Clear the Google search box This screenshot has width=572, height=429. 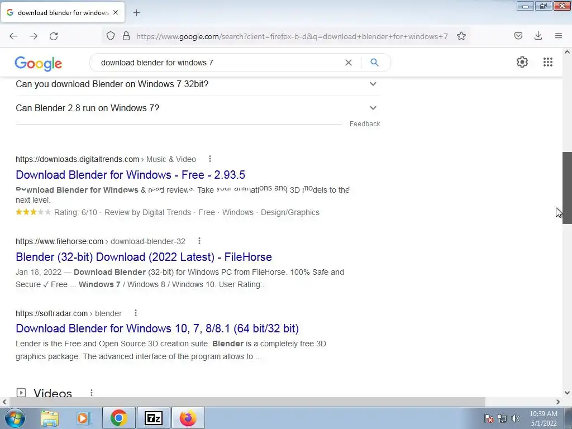click(x=349, y=63)
